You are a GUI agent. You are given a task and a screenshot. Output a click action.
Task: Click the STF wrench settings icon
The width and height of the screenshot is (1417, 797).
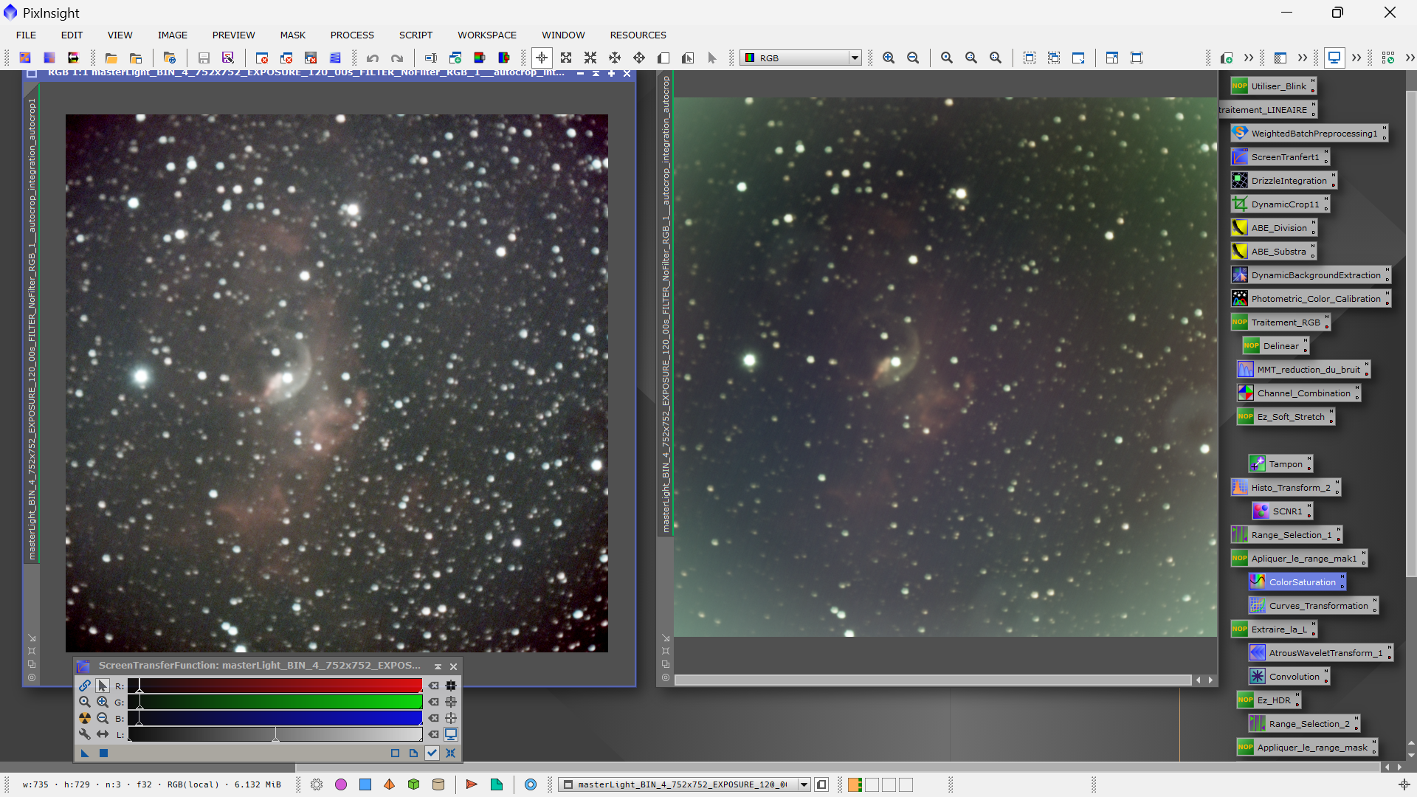(x=85, y=734)
